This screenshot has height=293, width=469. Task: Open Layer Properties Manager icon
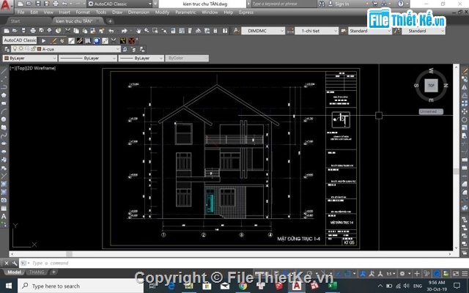[7, 49]
